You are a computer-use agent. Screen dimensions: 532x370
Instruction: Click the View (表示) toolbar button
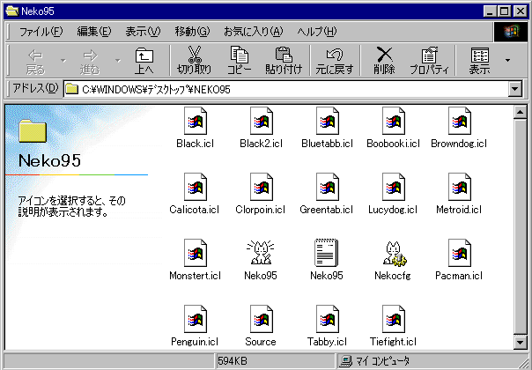[479, 61]
